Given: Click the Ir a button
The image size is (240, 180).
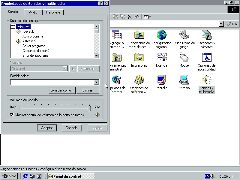Looking at the screenshot, I should pyautogui.click(x=232, y=24).
